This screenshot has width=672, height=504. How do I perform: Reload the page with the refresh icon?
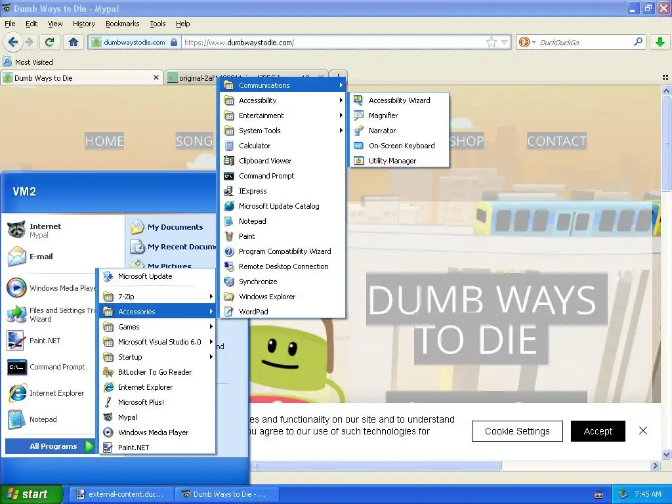50,42
